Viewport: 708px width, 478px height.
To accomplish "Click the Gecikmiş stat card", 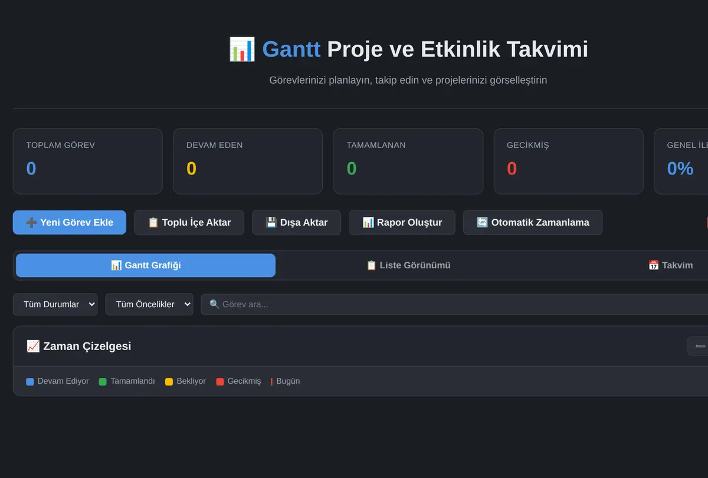I will [568, 161].
